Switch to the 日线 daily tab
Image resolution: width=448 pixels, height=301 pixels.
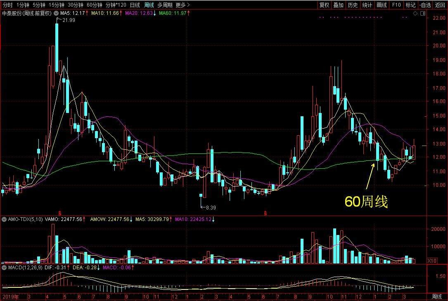click(x=135, y=5)
